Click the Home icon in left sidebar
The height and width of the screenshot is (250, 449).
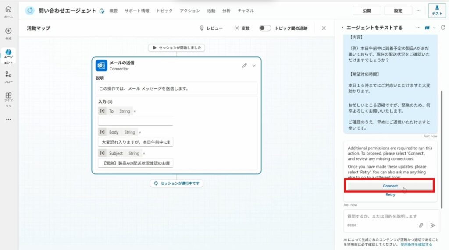point(8,10)
